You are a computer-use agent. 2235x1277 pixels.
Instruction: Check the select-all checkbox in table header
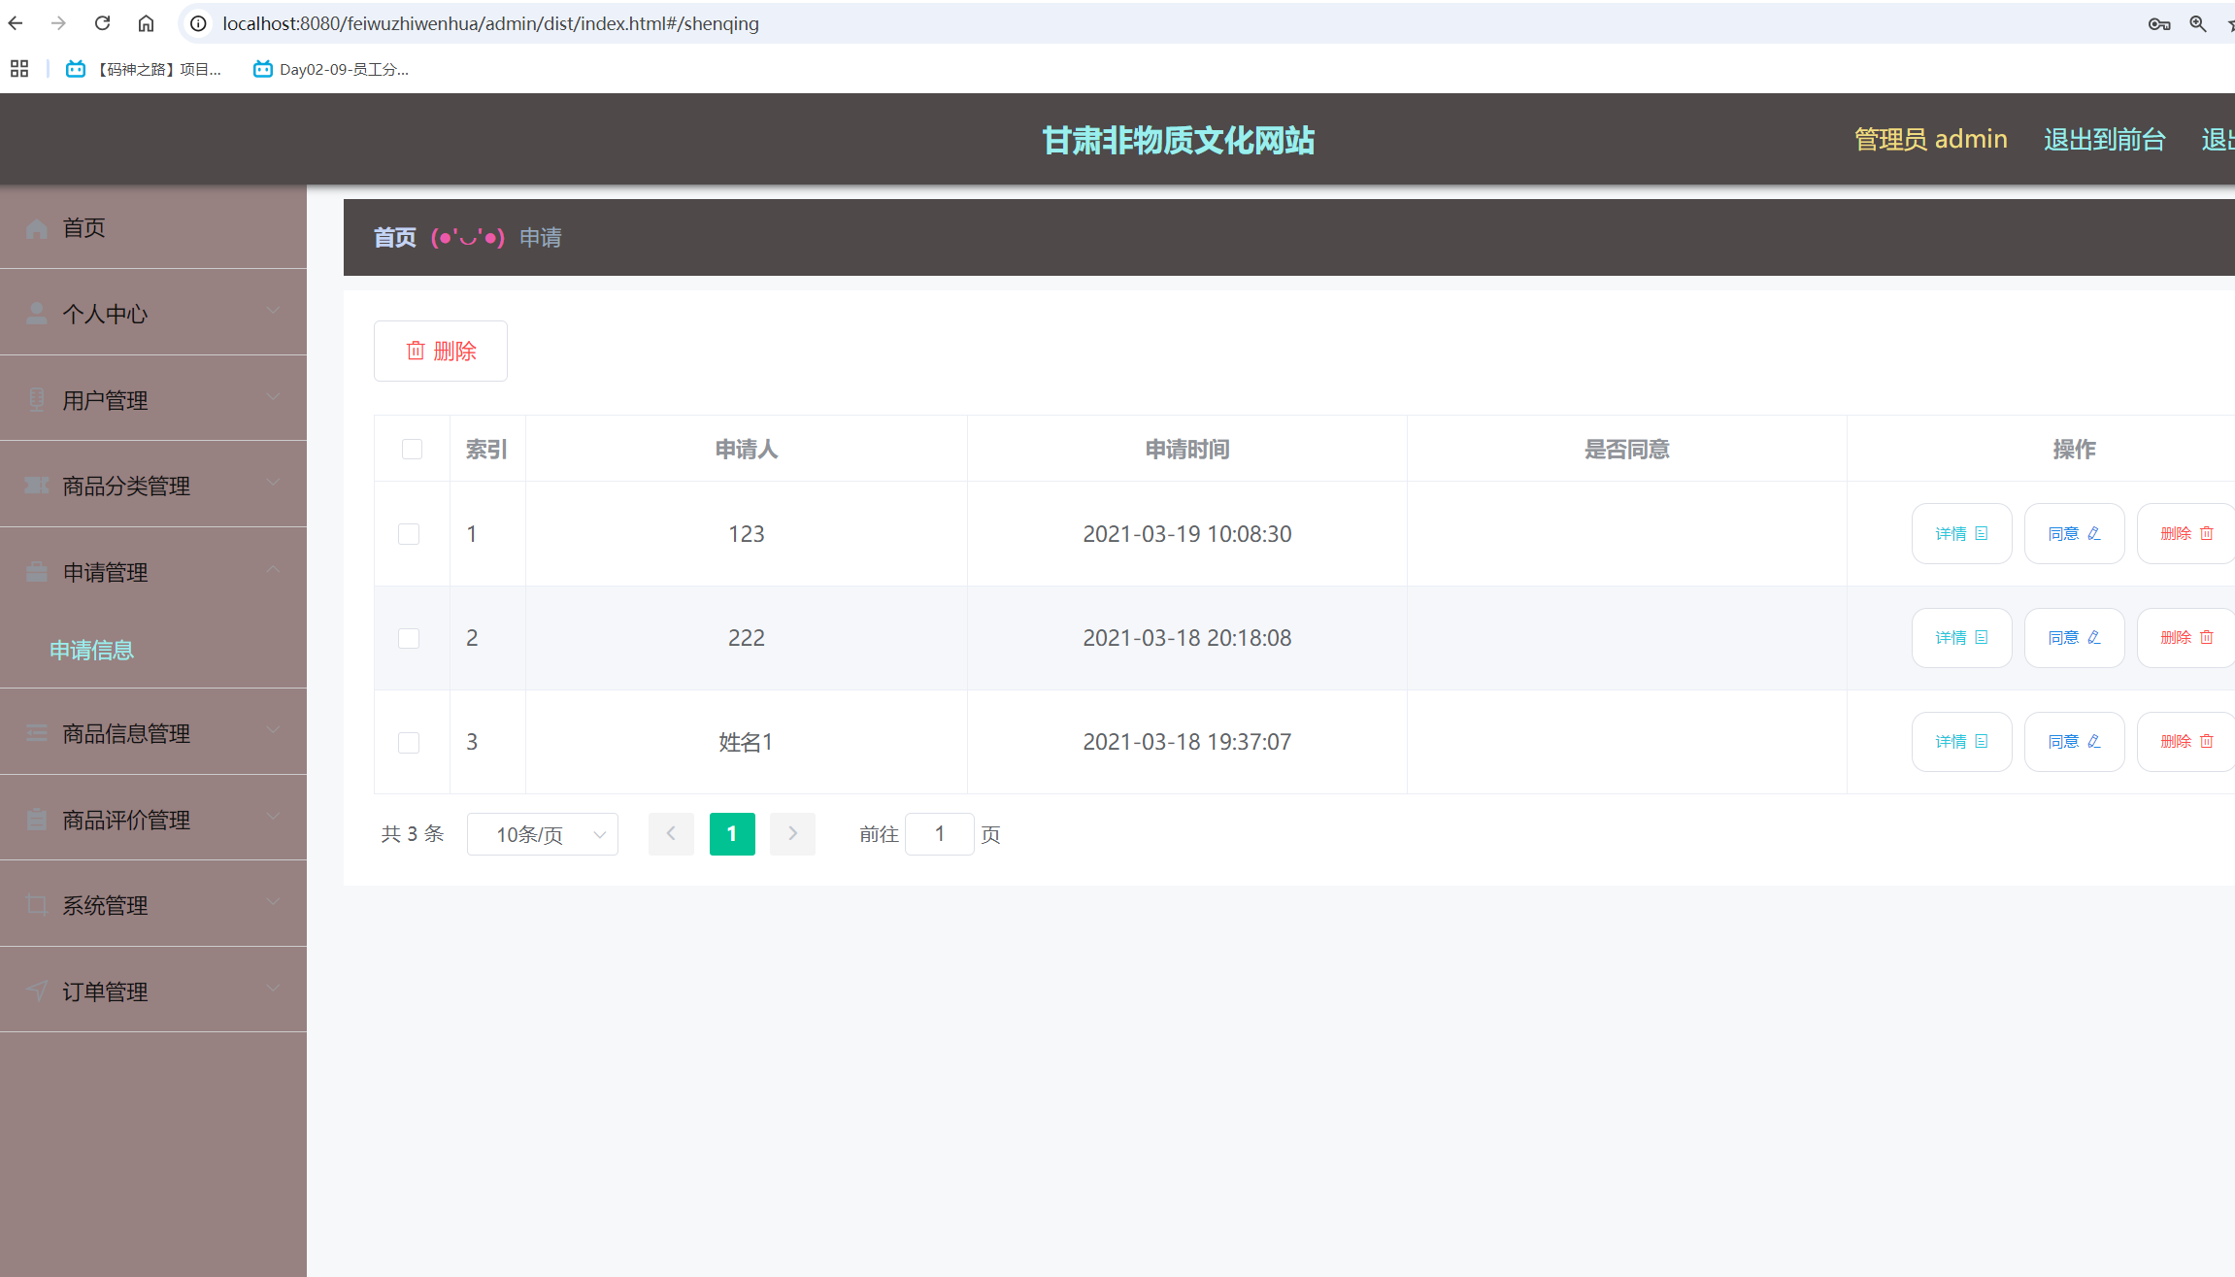click(x=412, y=449)
